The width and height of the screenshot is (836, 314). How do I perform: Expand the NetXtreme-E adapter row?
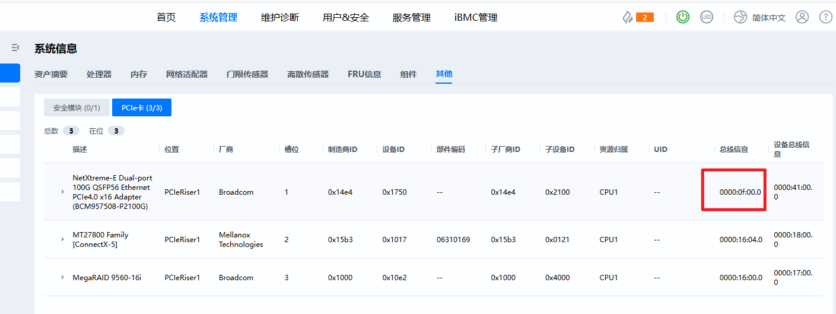click(x=62, y=192)
